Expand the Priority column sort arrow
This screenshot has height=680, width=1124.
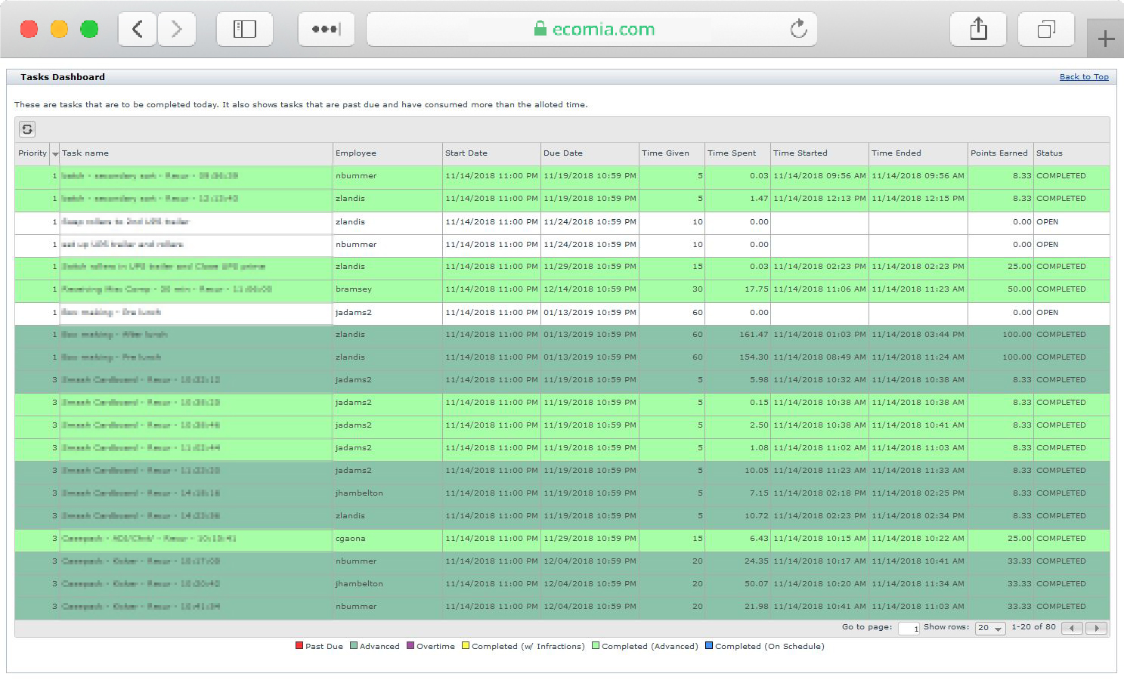click(x=55, y=153)
